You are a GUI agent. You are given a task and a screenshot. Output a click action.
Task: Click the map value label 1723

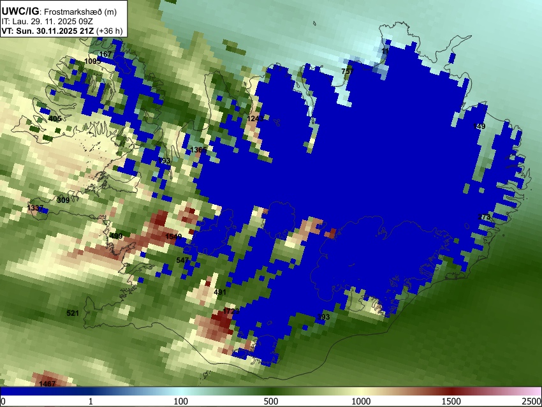[x=231, y=311]
